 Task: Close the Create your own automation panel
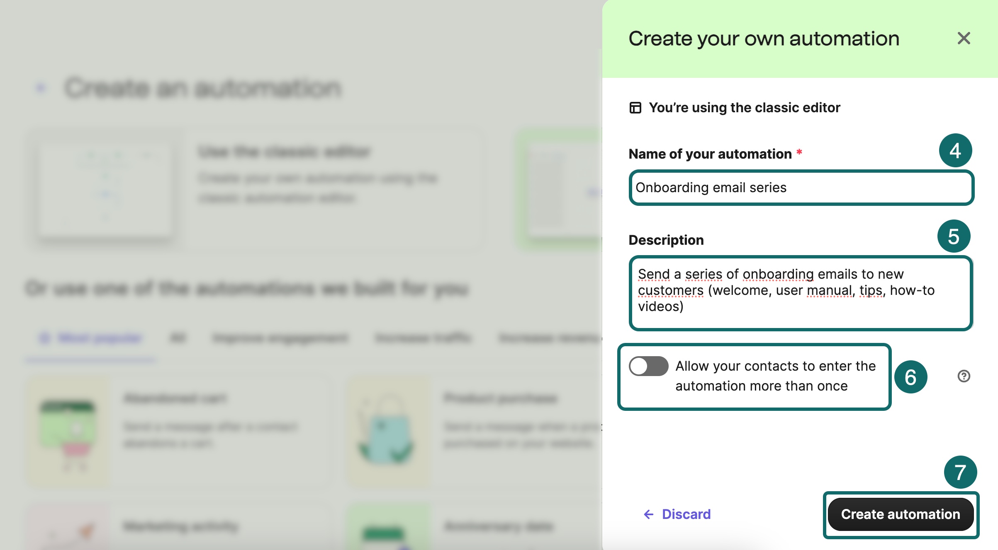pos(964,39)
